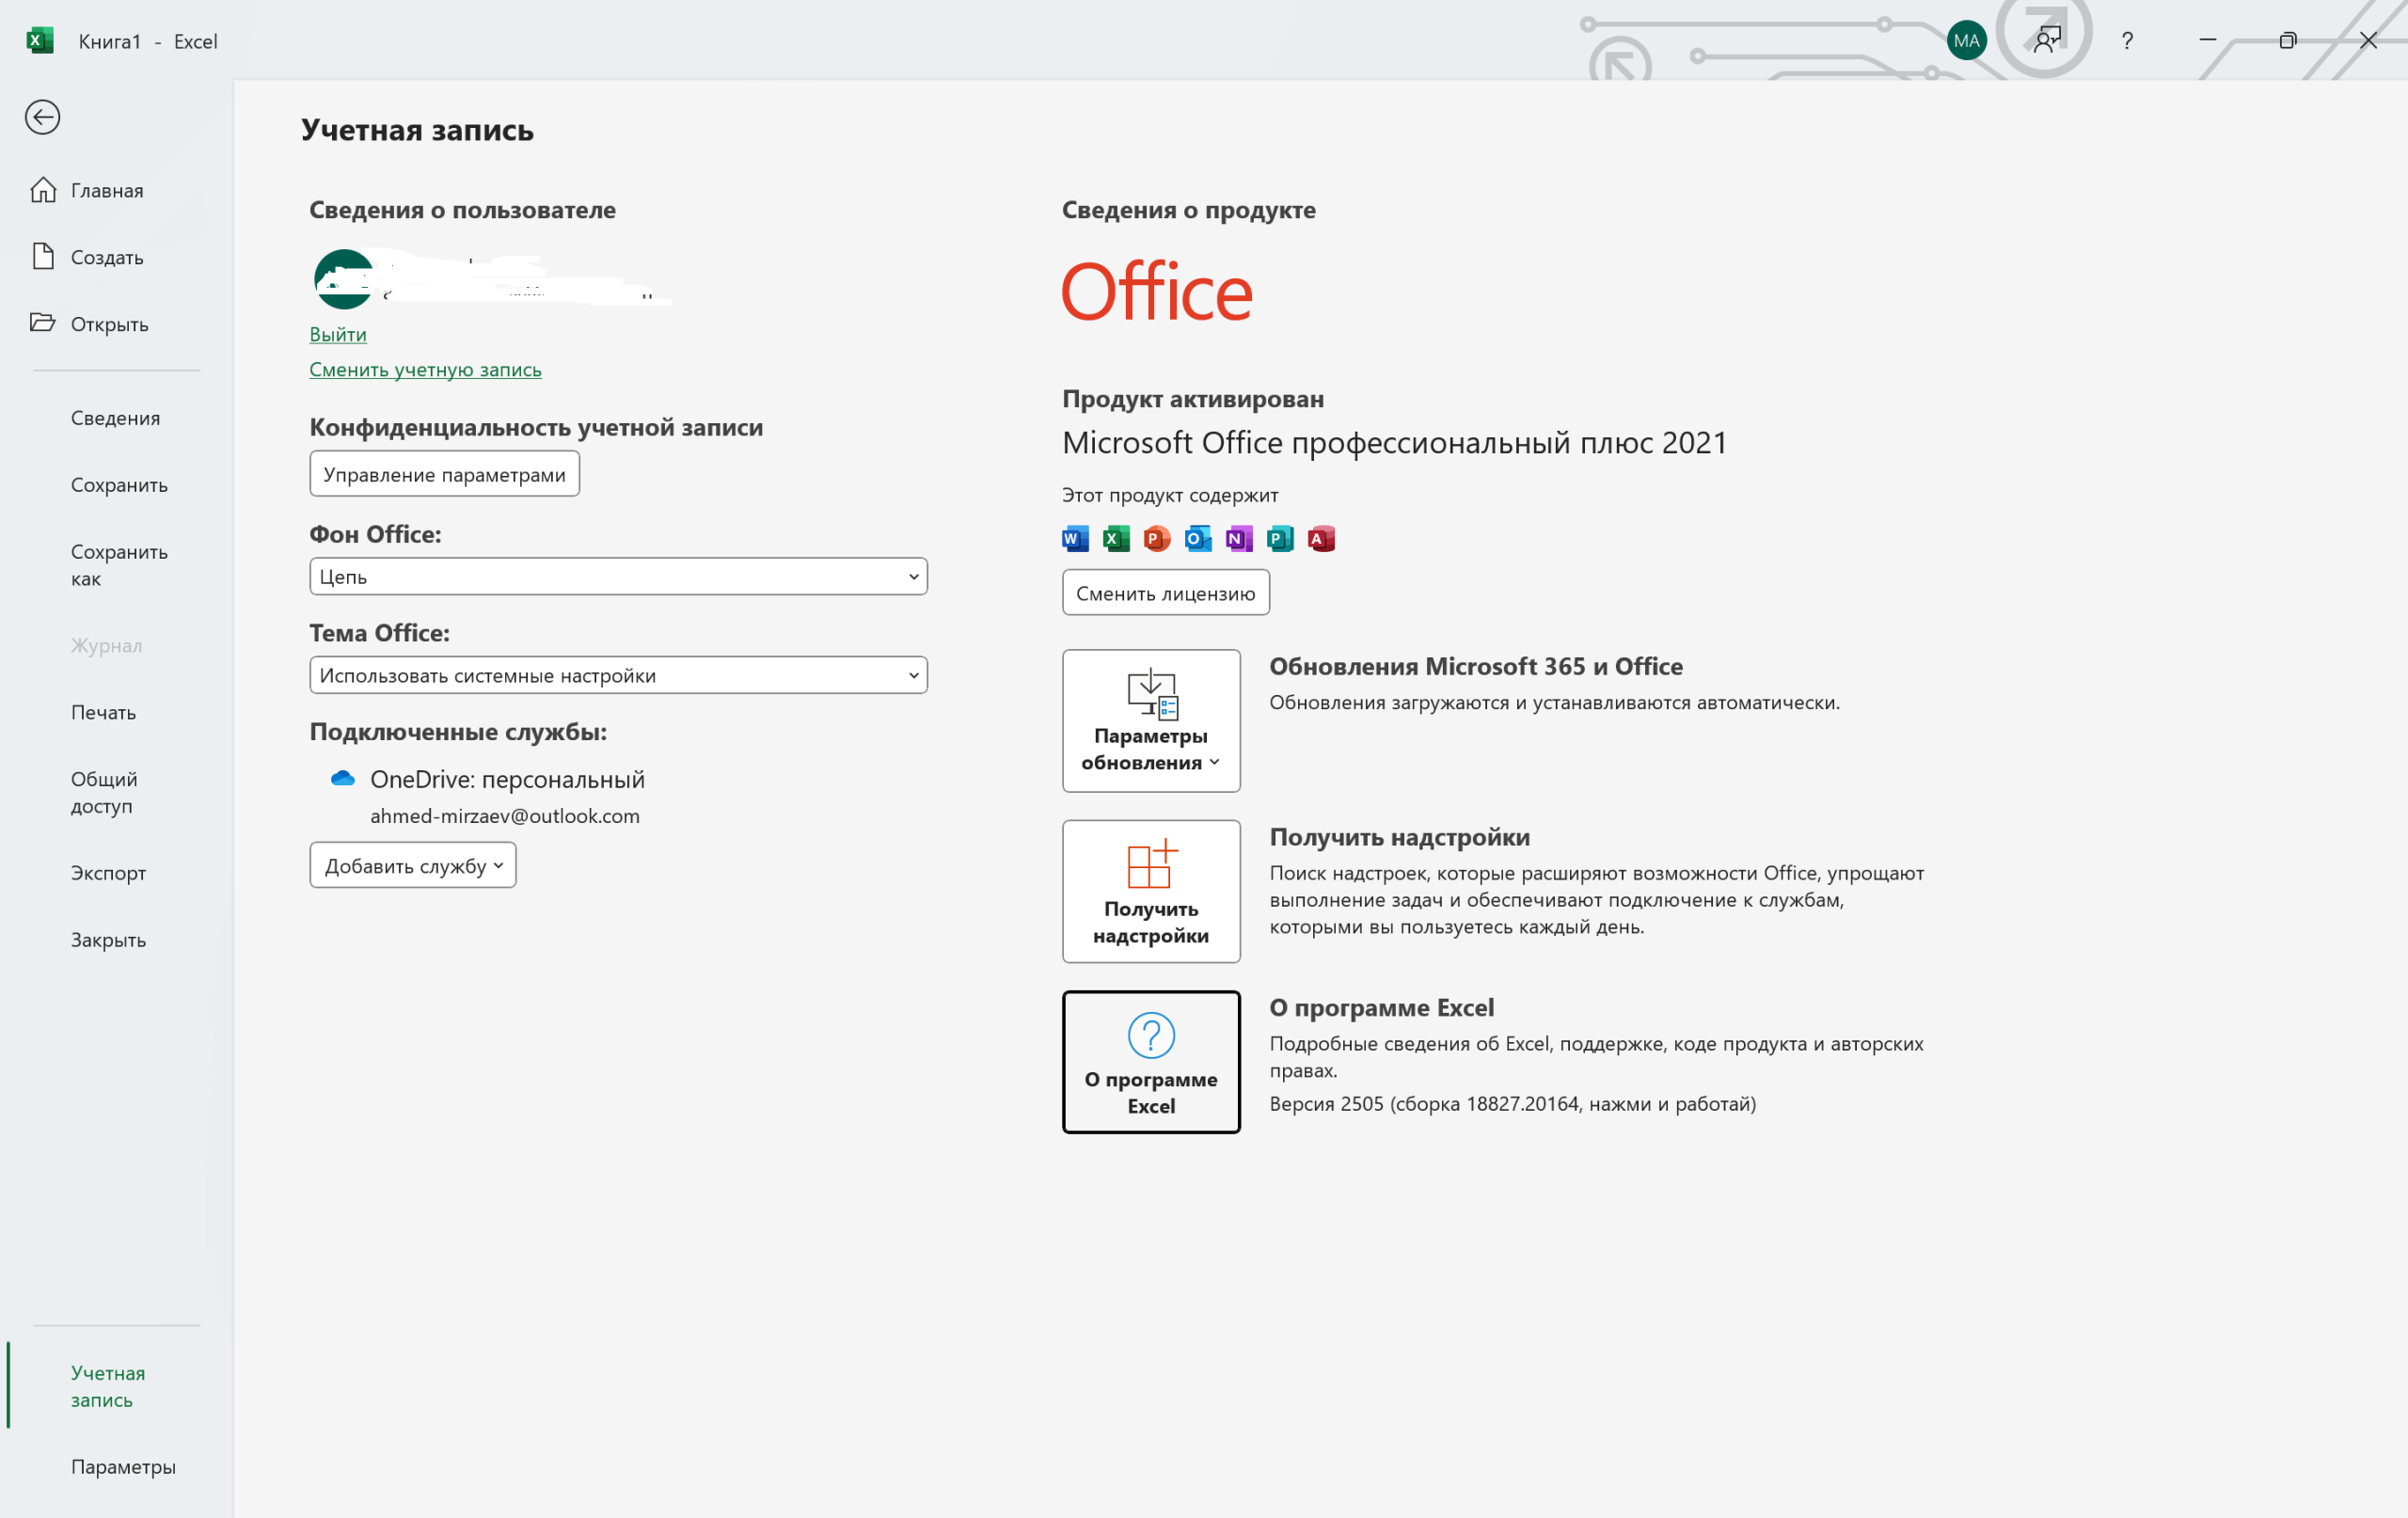Click the Открыть folder icon
Viewport: 2408px width, 1518px height.
tap(43, 323)
